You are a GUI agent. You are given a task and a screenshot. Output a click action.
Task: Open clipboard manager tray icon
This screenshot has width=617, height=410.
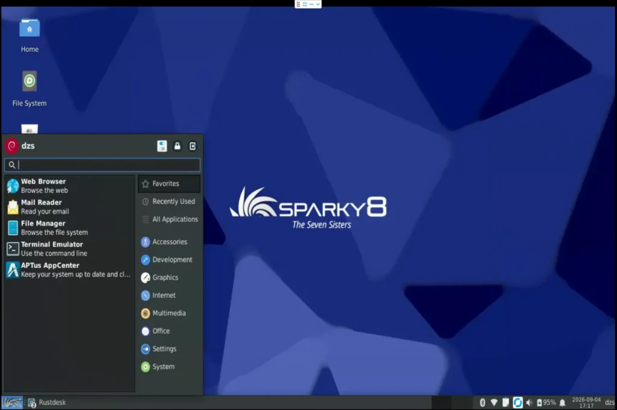coord(506,403)
